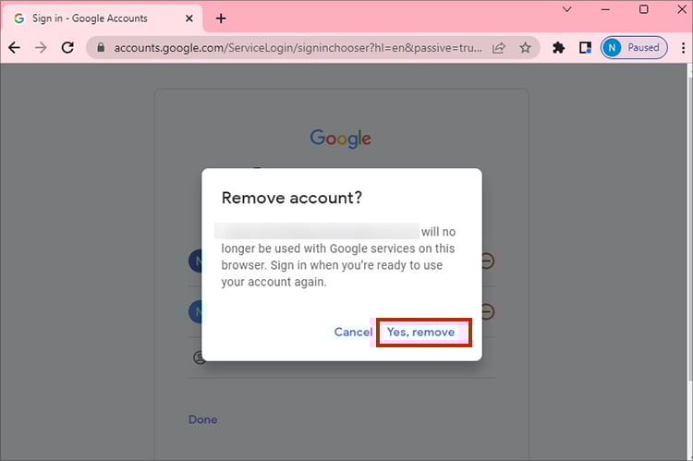Open a new tab

point(221,18)
